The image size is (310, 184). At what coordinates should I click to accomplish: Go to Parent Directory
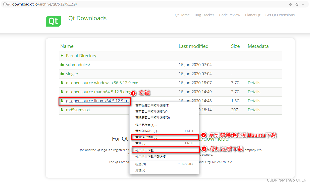[x=81, y=56]
